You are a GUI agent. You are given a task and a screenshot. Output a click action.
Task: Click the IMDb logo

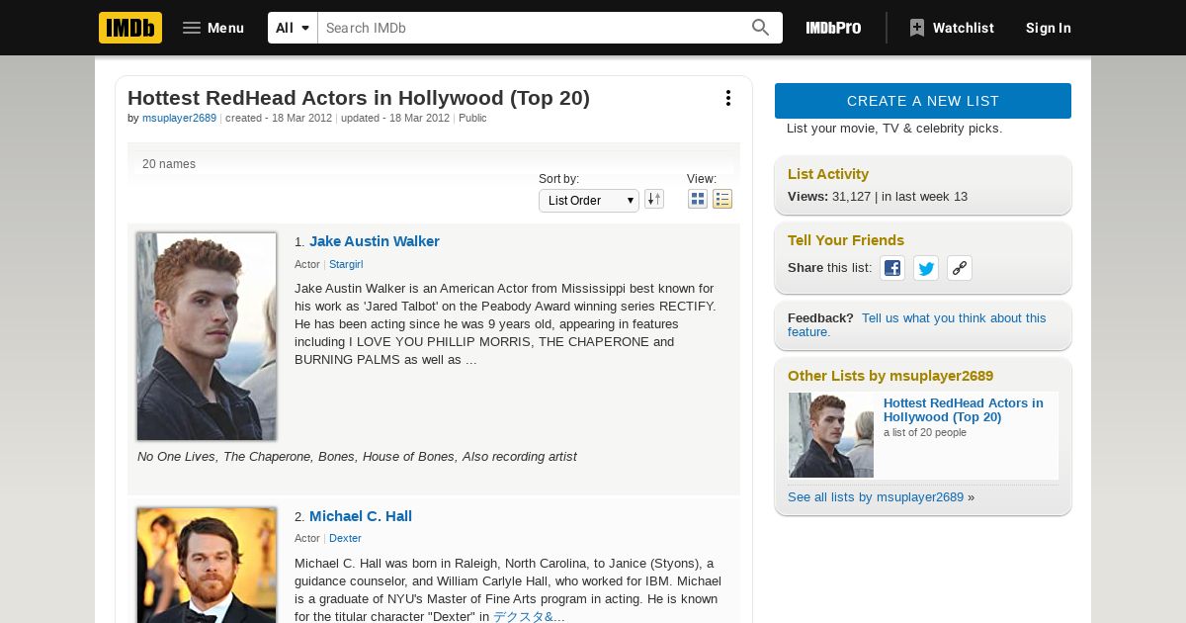[130, 28]
